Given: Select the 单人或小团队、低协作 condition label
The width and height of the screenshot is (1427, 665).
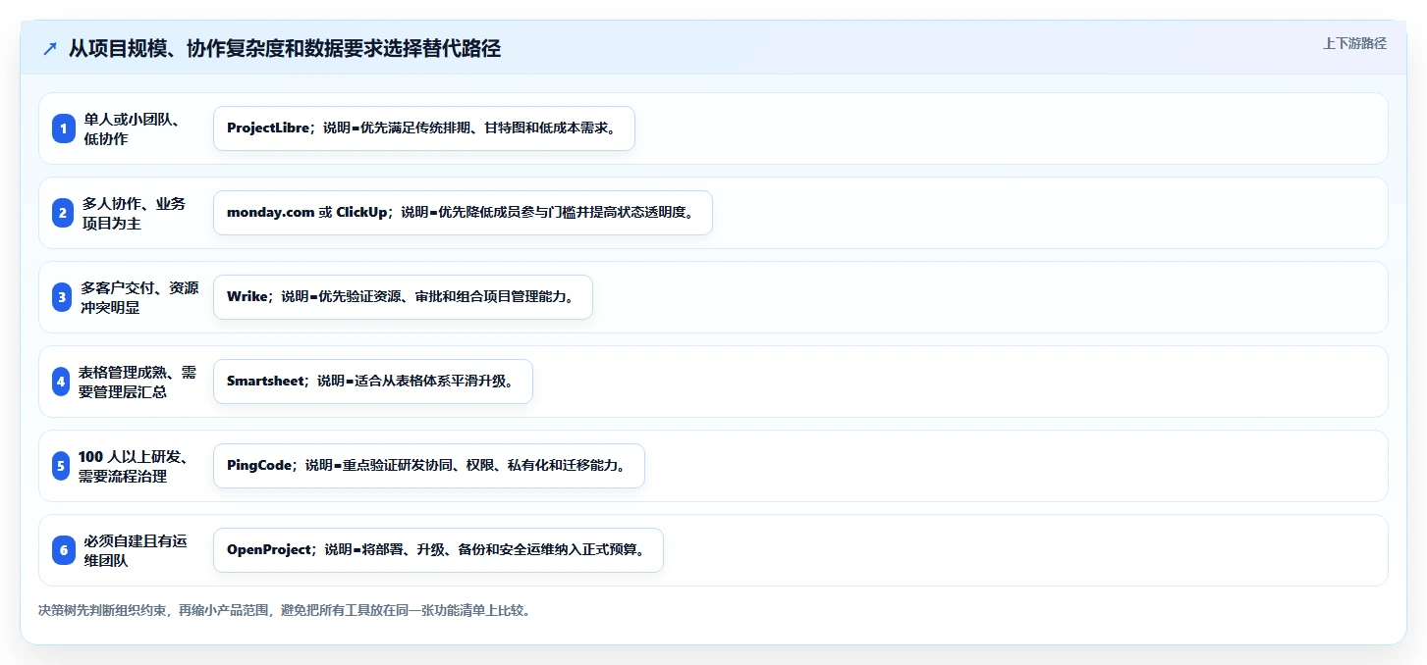Looking at the screenshot, I should point(132,128).
